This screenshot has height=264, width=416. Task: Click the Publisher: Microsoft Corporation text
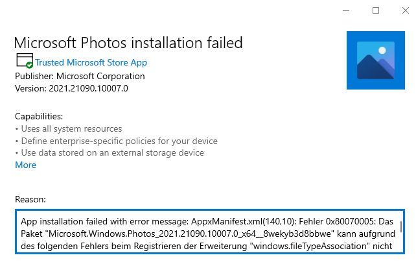coord(80,77)
